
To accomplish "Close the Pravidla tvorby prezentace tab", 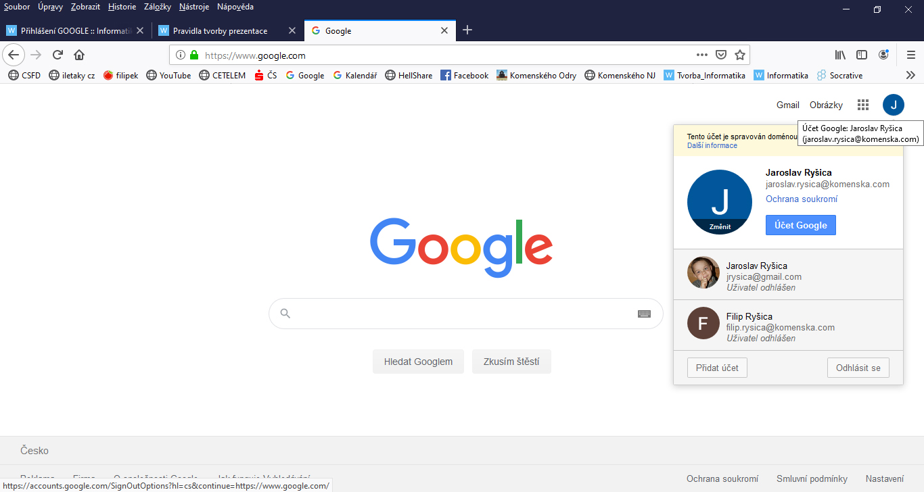I will 292,31.
